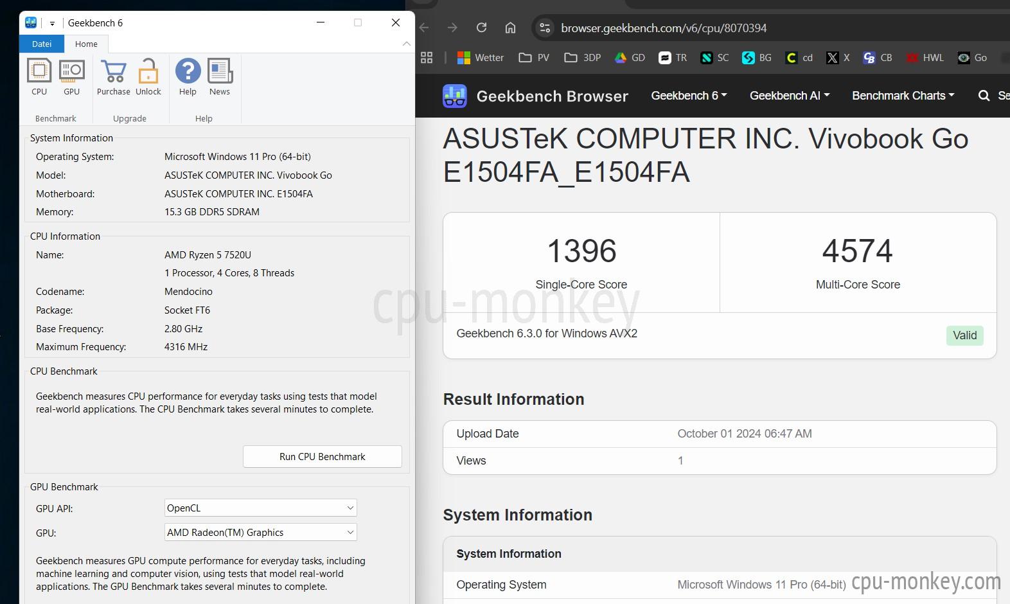Open the Wetter bookmark

pyautogui.click(x=481, y=57)
